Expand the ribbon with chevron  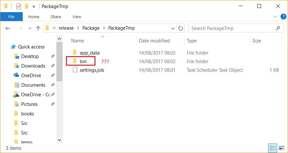[x=275, y=17]
